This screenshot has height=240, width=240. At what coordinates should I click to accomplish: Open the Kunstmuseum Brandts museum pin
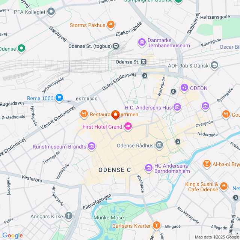click(x=92, y=146)
